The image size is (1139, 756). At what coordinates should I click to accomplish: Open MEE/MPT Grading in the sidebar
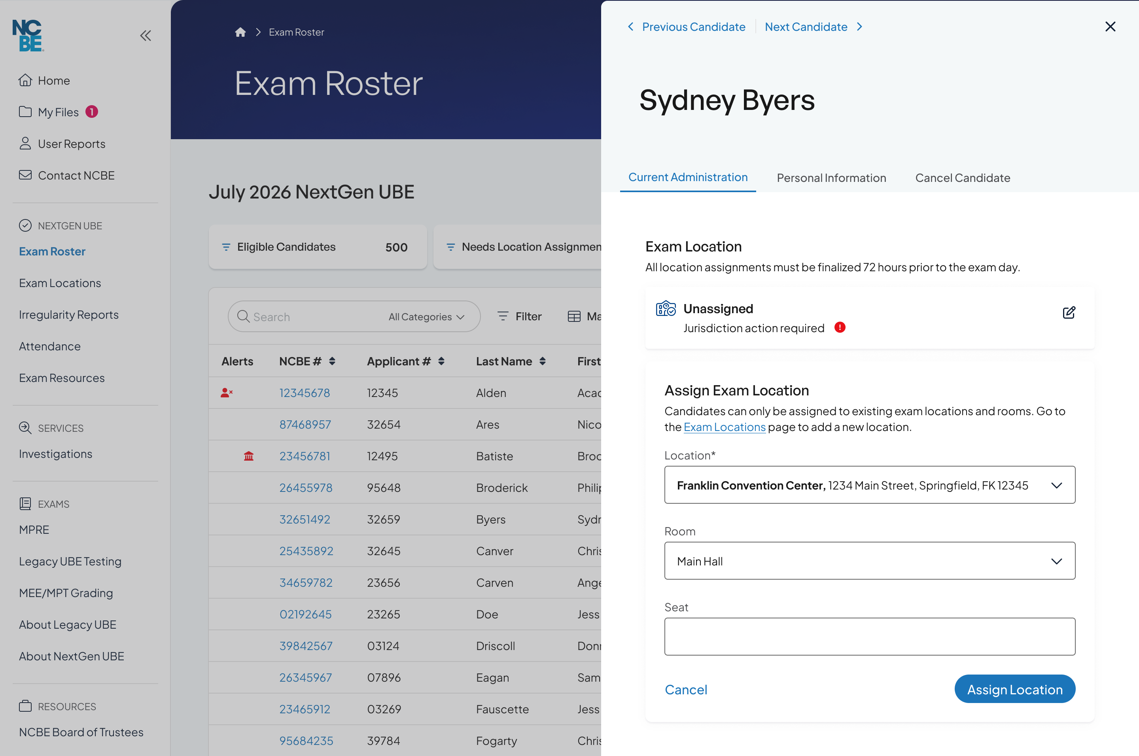(66, 593)
